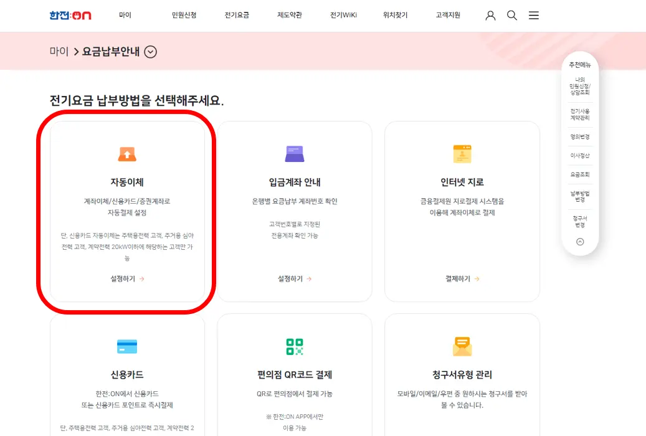This screenshot has height=436, width=646.
Task: Select the 자동이체 auto-transfer icon
Action: tap(127, 153)
